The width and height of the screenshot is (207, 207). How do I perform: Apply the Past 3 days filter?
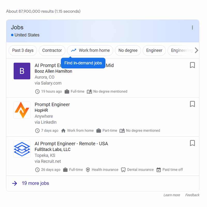(x=23, y=50)
